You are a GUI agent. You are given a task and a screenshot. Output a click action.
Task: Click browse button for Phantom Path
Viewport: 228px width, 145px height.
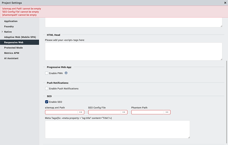tap(167, 112)
